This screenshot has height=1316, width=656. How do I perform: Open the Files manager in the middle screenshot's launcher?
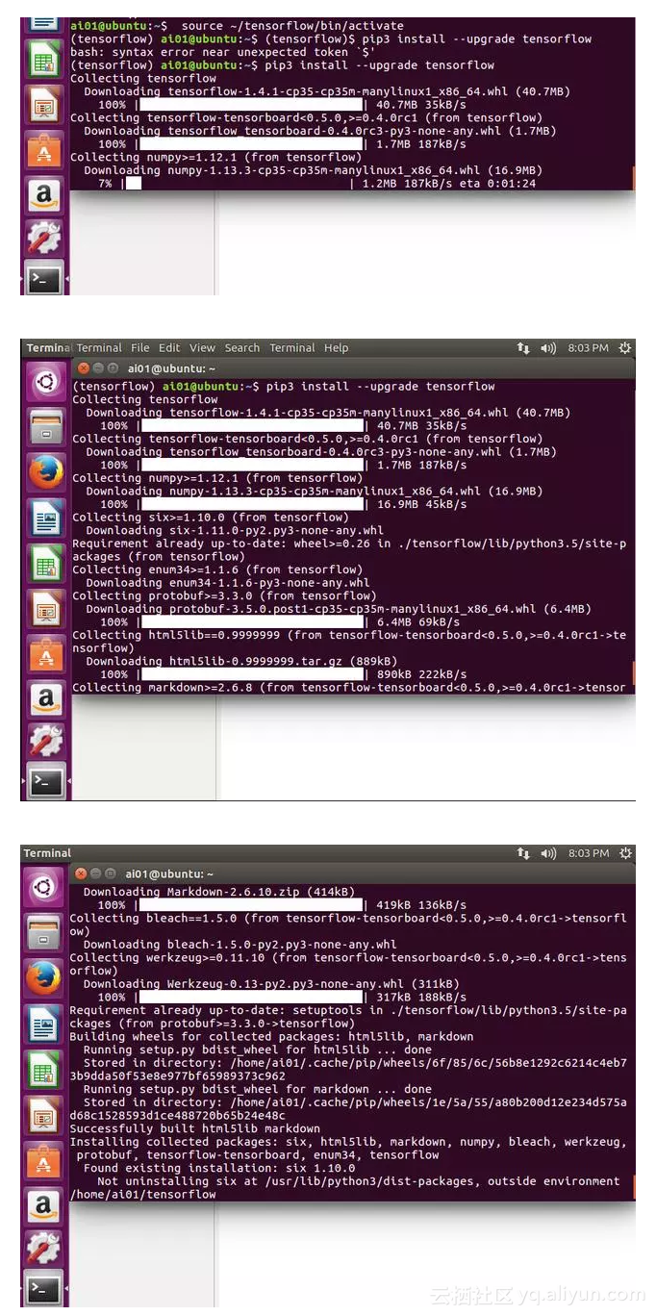click(x=45, y=429)
